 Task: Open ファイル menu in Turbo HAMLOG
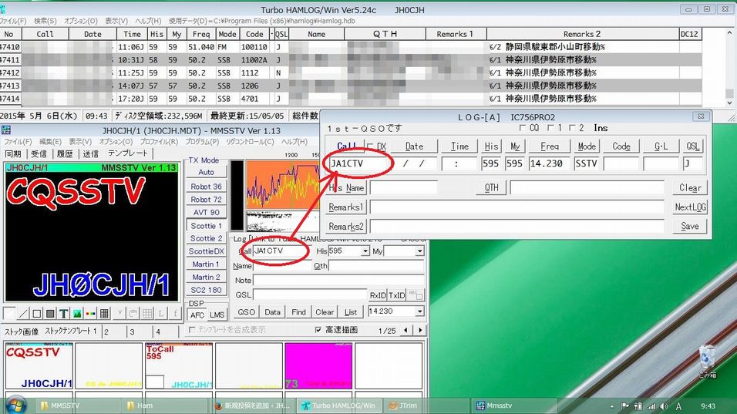click(x=12, y=21)
